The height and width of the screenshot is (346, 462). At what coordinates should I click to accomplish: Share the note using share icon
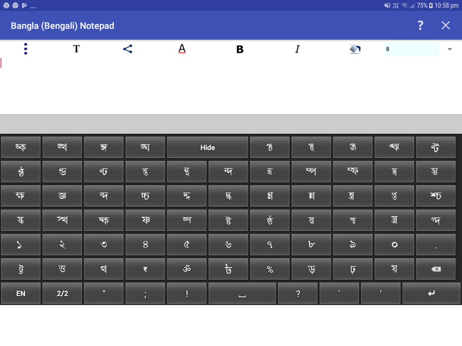click(128, 49)
